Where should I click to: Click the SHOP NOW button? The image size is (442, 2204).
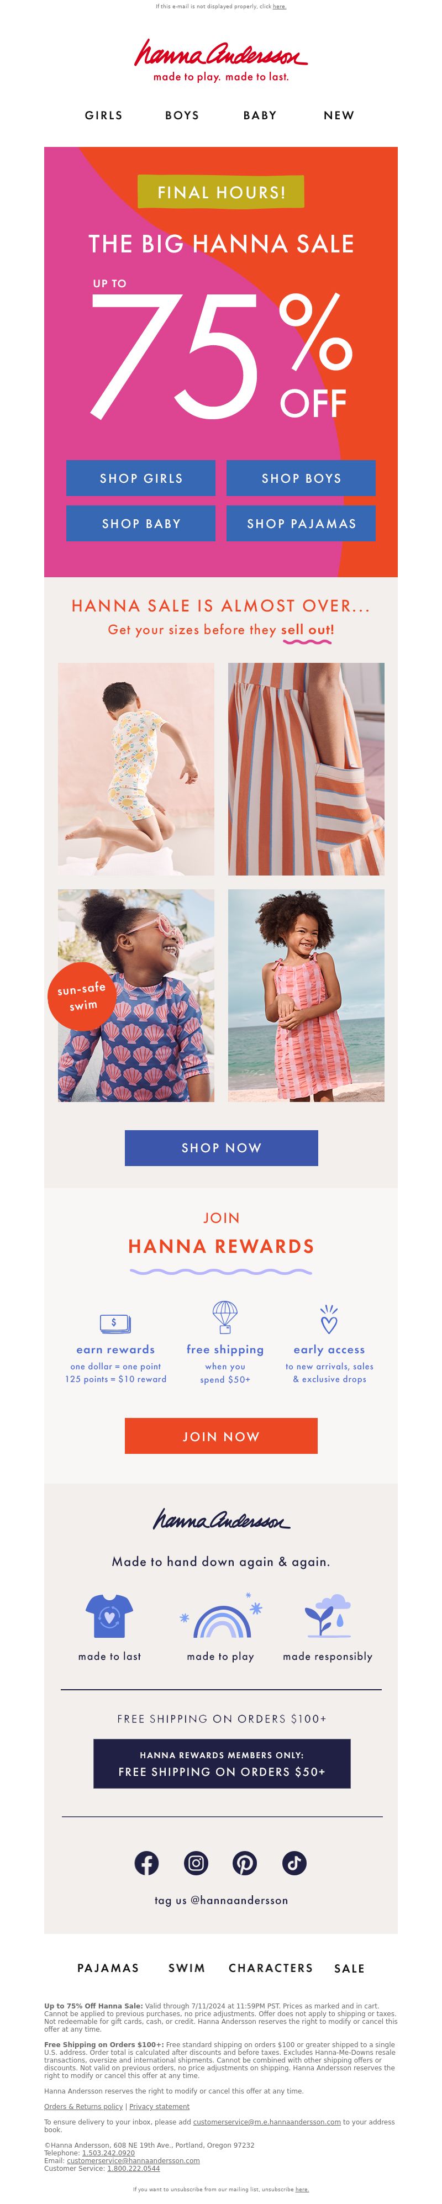click(221, 1147)
